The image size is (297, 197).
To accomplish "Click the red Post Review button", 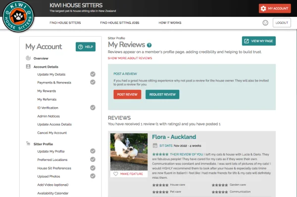I will pyautogui.click(x=127, y=94).
